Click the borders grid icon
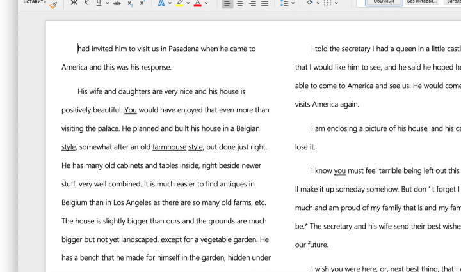Viewport: 461px width, 272px height. pos(328,3)
